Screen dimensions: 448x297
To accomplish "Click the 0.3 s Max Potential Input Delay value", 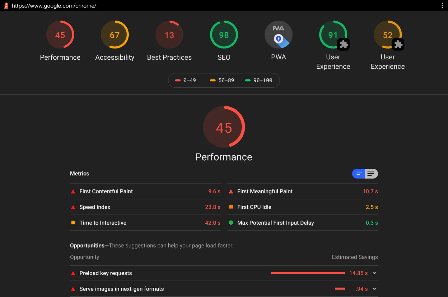I will (x=372, y=223).
